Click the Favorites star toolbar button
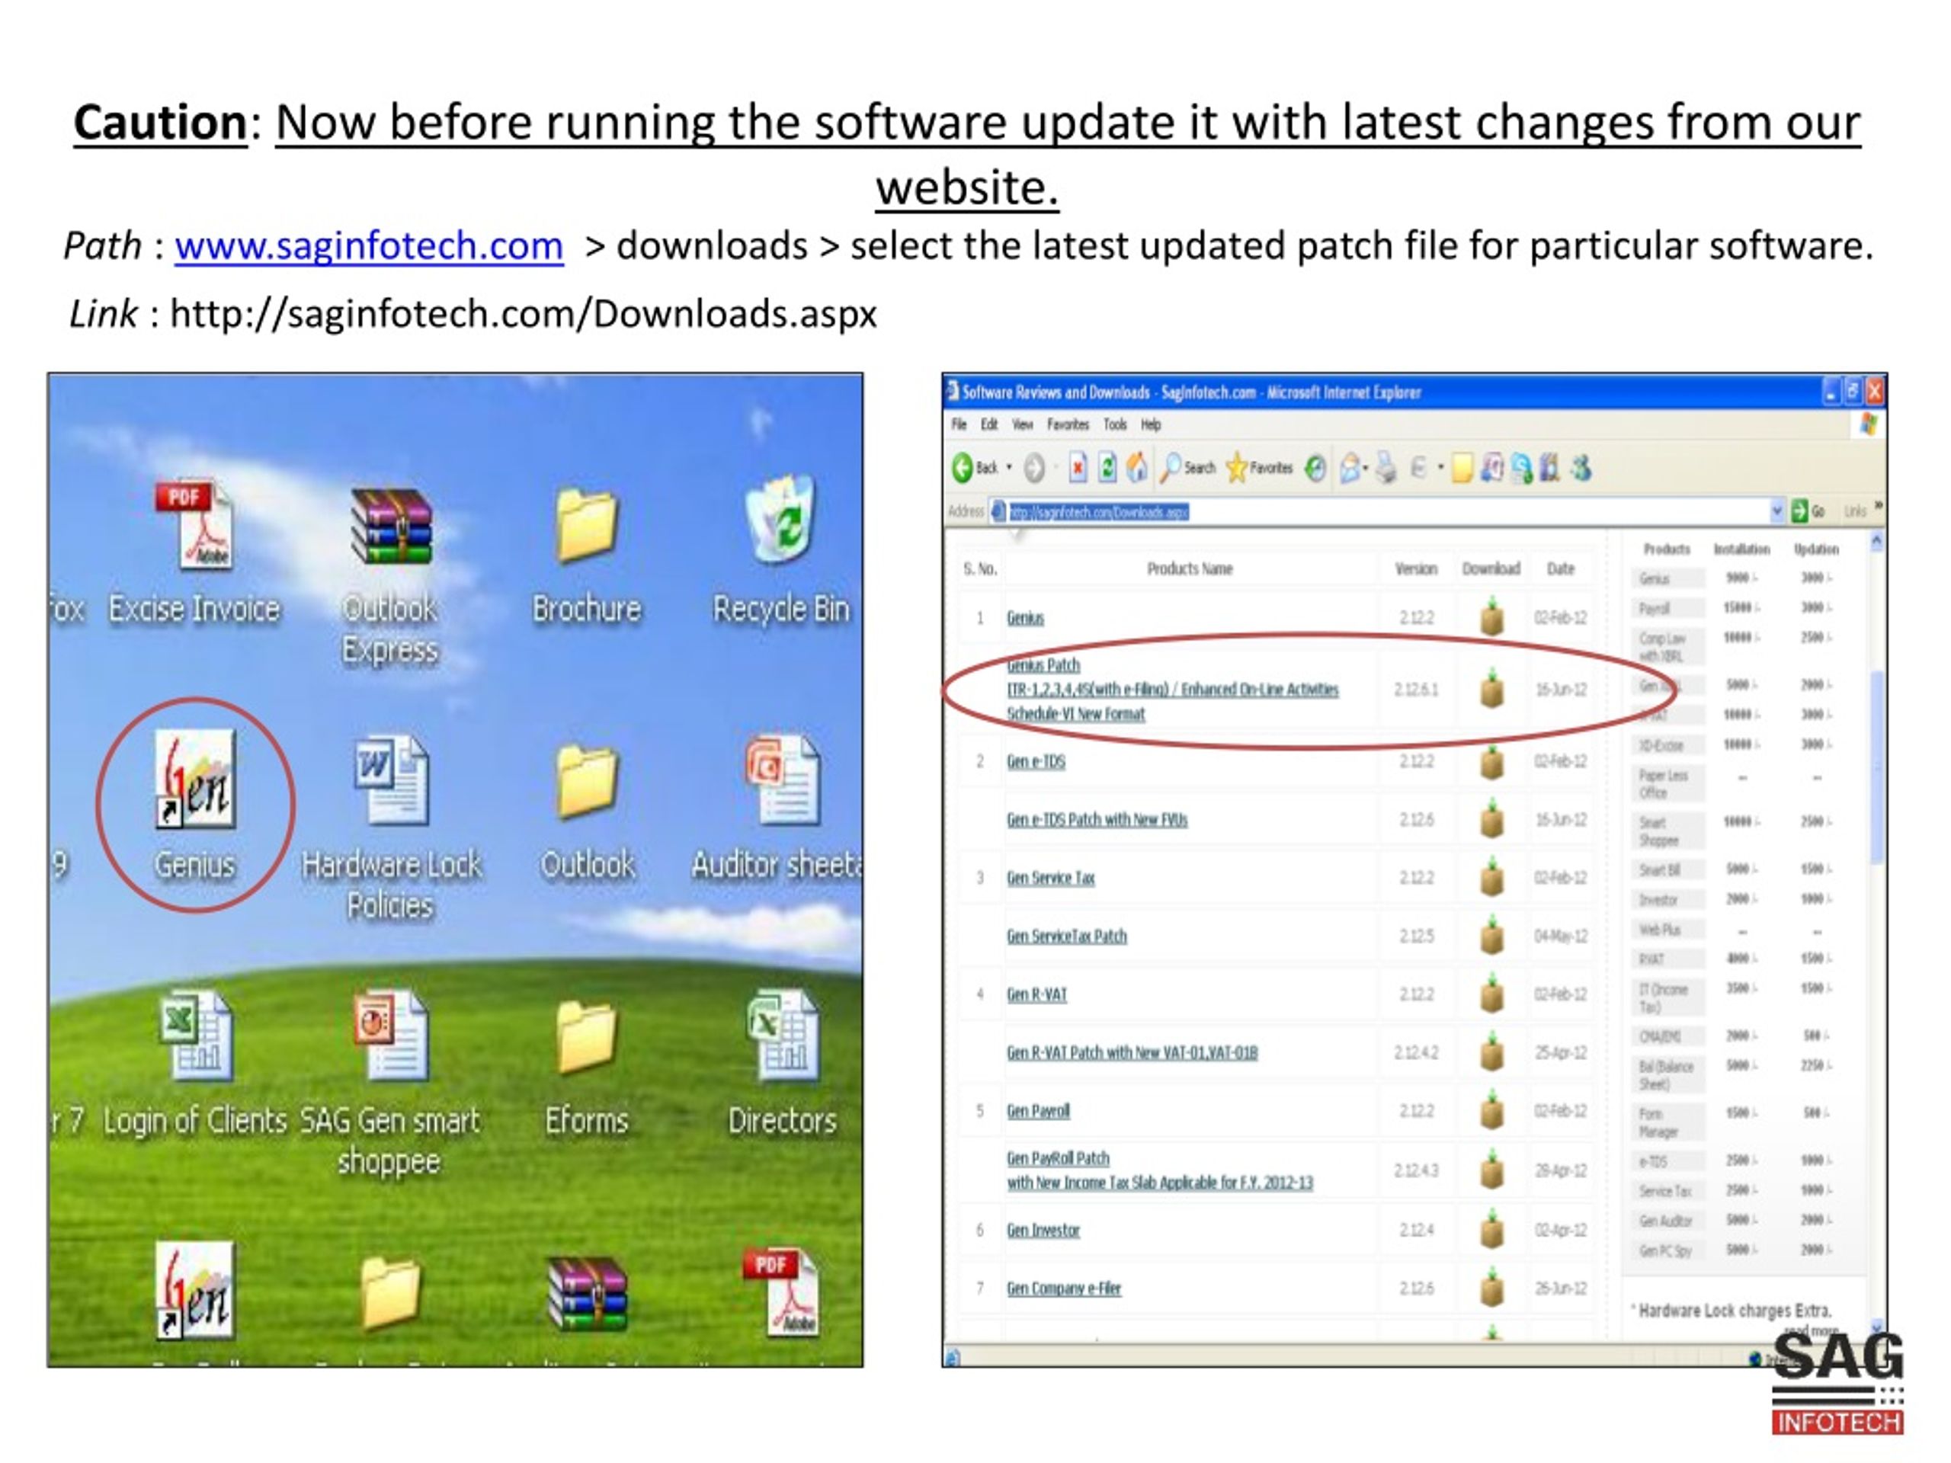 pos(1259,467)
